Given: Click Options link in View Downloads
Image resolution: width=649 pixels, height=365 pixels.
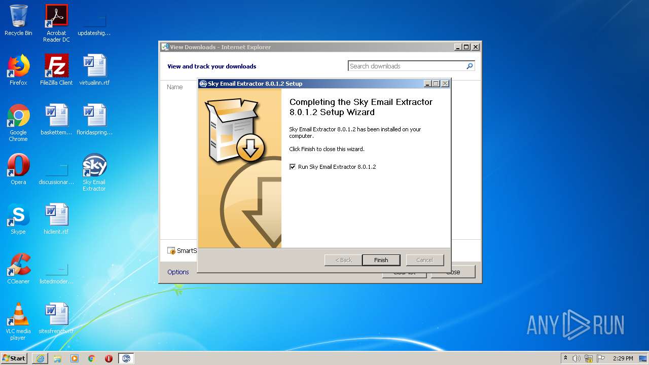Looking at the screenshot, I should 178,272.
